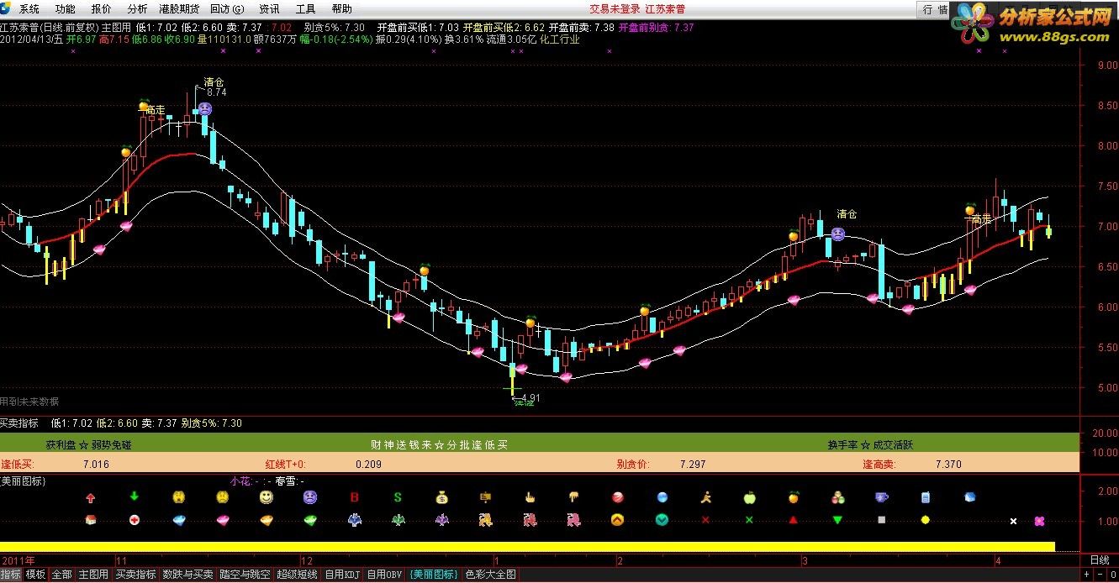
Task: Click the small house icon
Action: click(90, 520)
